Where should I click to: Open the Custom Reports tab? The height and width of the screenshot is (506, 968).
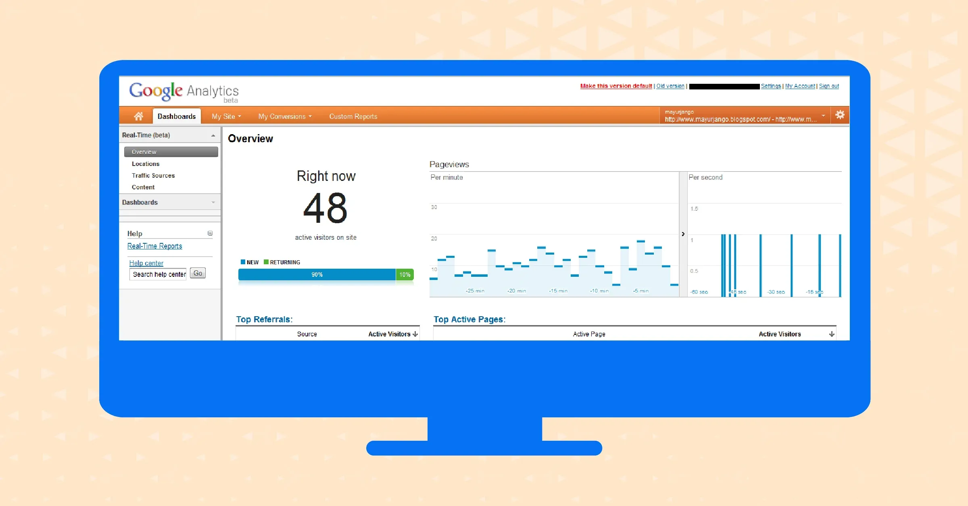[353, 116]
